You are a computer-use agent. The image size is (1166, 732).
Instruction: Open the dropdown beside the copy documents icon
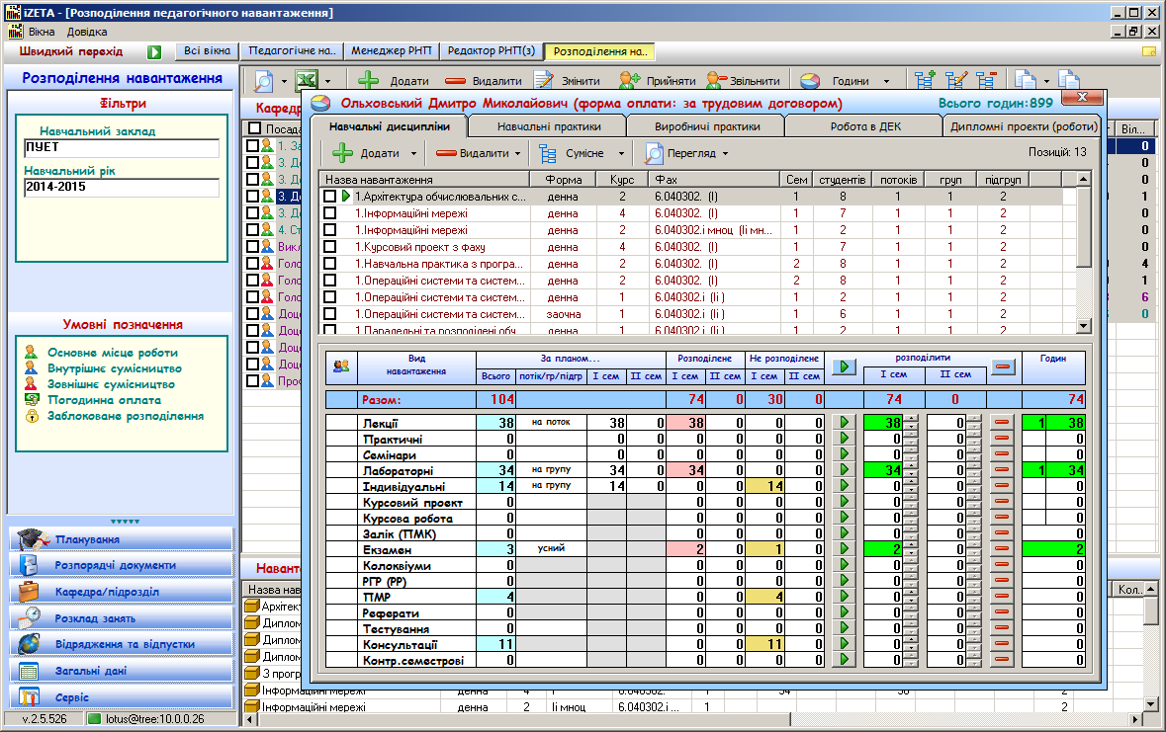point(1046,82)
